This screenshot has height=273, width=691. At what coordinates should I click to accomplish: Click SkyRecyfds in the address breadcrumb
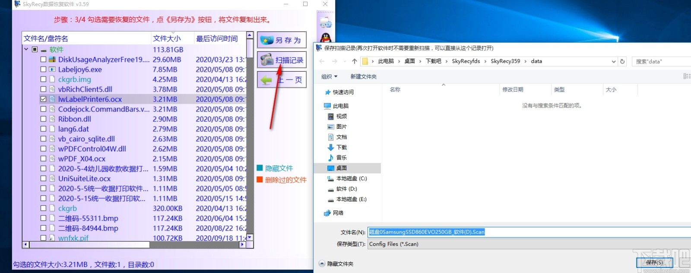[466, 61]
